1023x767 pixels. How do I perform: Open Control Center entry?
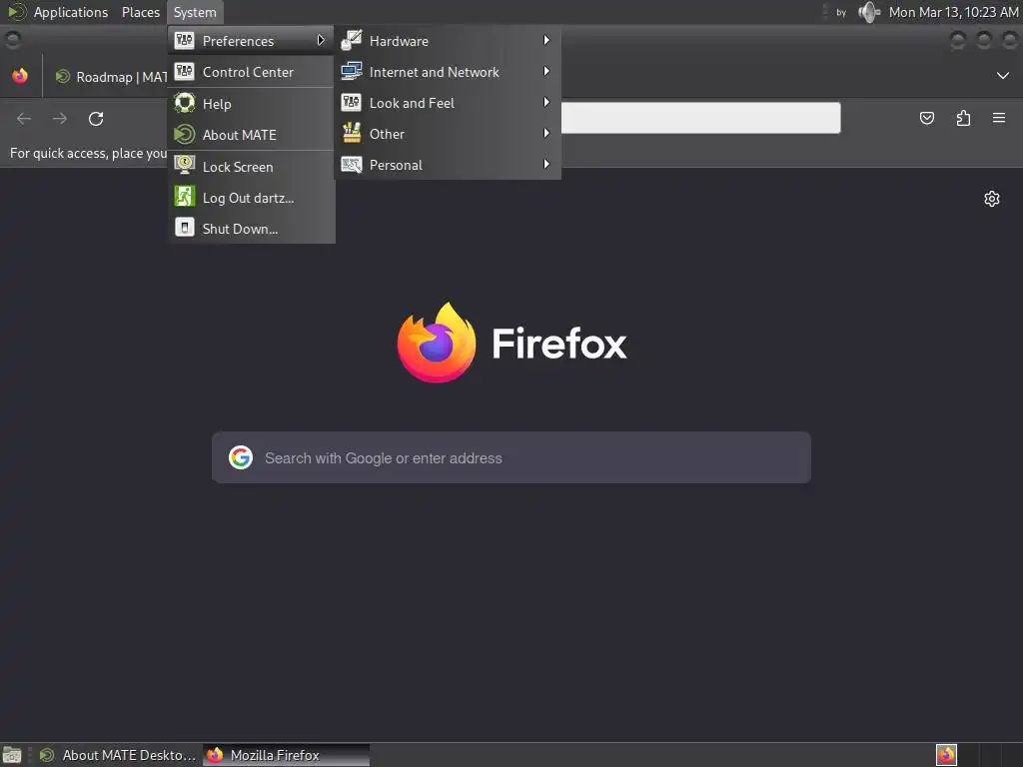[x=251, y=72]
